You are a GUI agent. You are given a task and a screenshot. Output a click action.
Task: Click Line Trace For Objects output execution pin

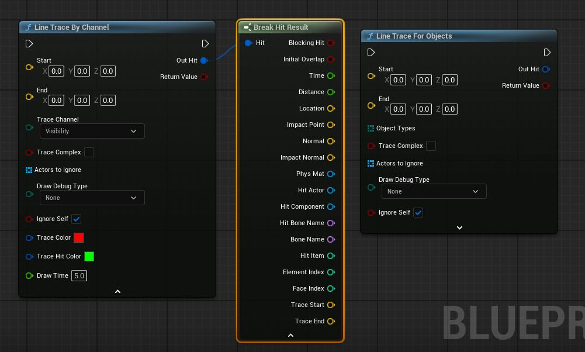point(547,52)
